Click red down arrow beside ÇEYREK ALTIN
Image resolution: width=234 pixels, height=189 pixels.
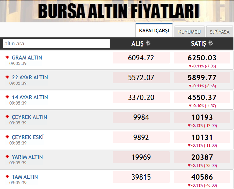(x=7, y=117)
